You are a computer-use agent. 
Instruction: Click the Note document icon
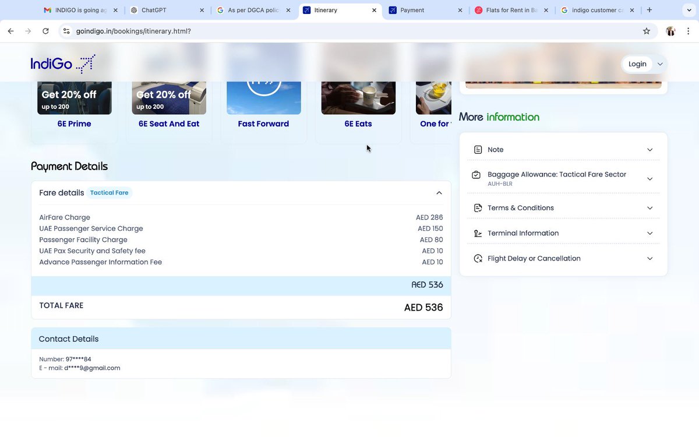(x=478, y=150)
